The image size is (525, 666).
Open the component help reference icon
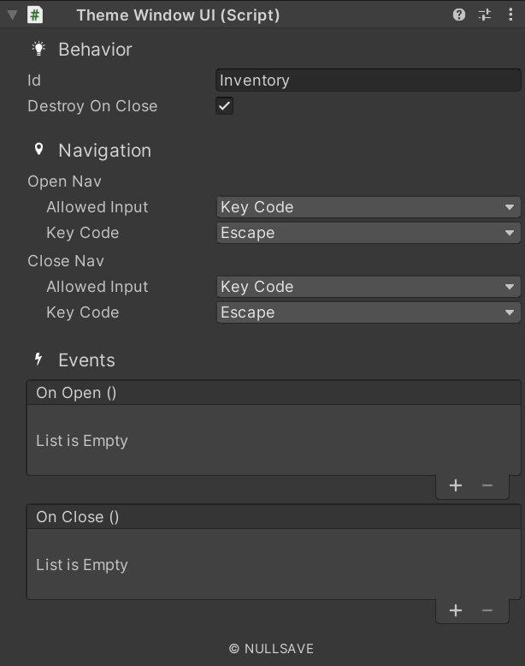[x=459, y=15]
